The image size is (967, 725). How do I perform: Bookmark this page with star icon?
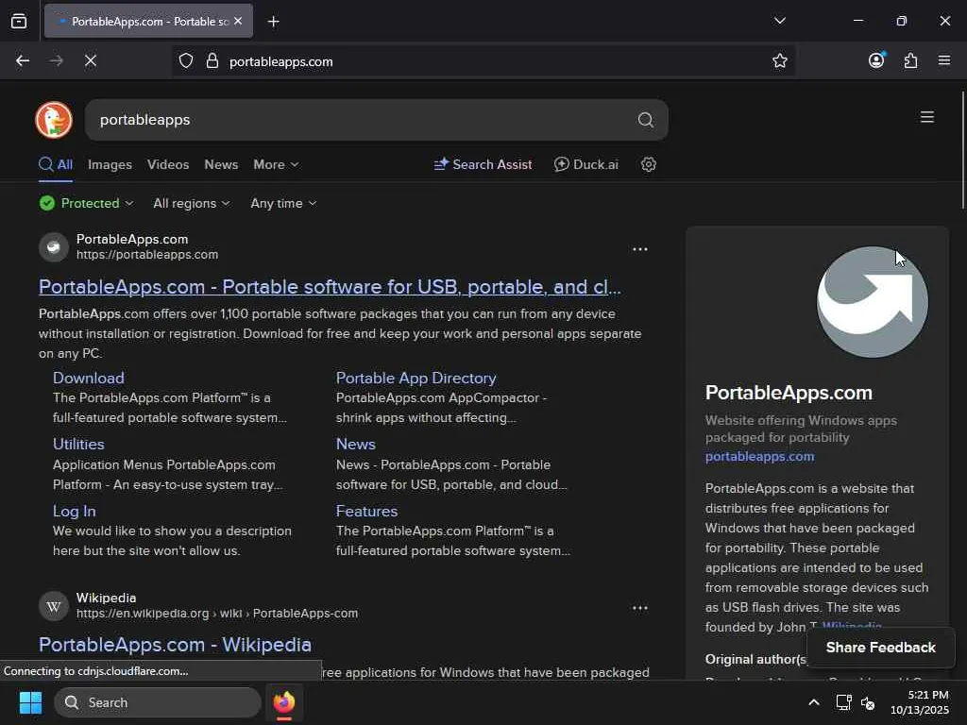[780, 61]
